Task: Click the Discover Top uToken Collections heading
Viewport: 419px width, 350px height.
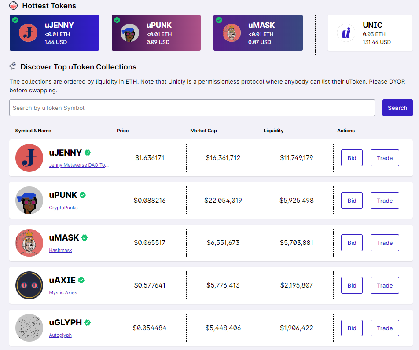Action: pos(78,67)
